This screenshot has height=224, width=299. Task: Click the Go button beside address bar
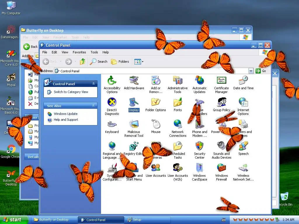[x=261, y=71]
